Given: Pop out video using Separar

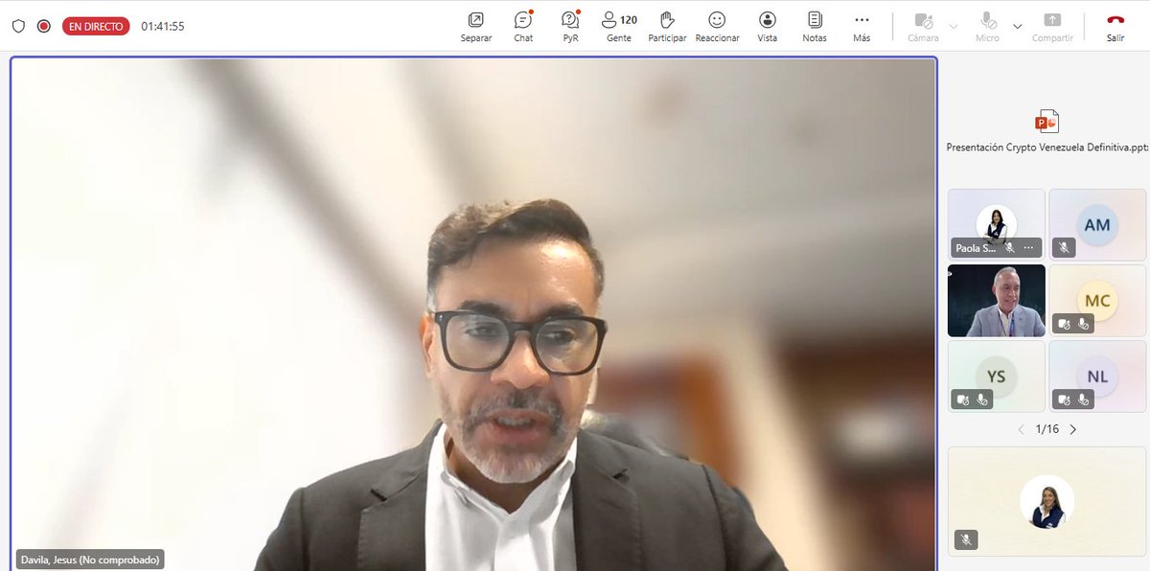Looking at the screenshot, I should click(475, 26).
